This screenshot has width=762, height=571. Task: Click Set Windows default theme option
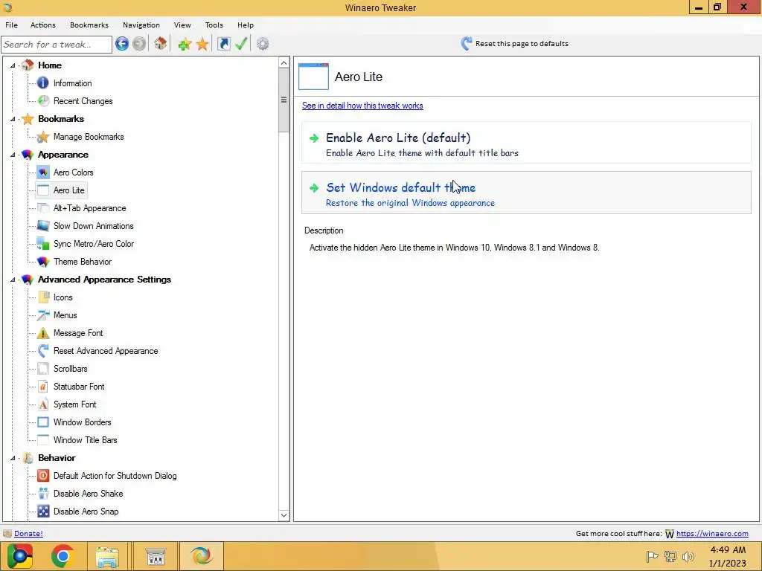click(526, 193)
